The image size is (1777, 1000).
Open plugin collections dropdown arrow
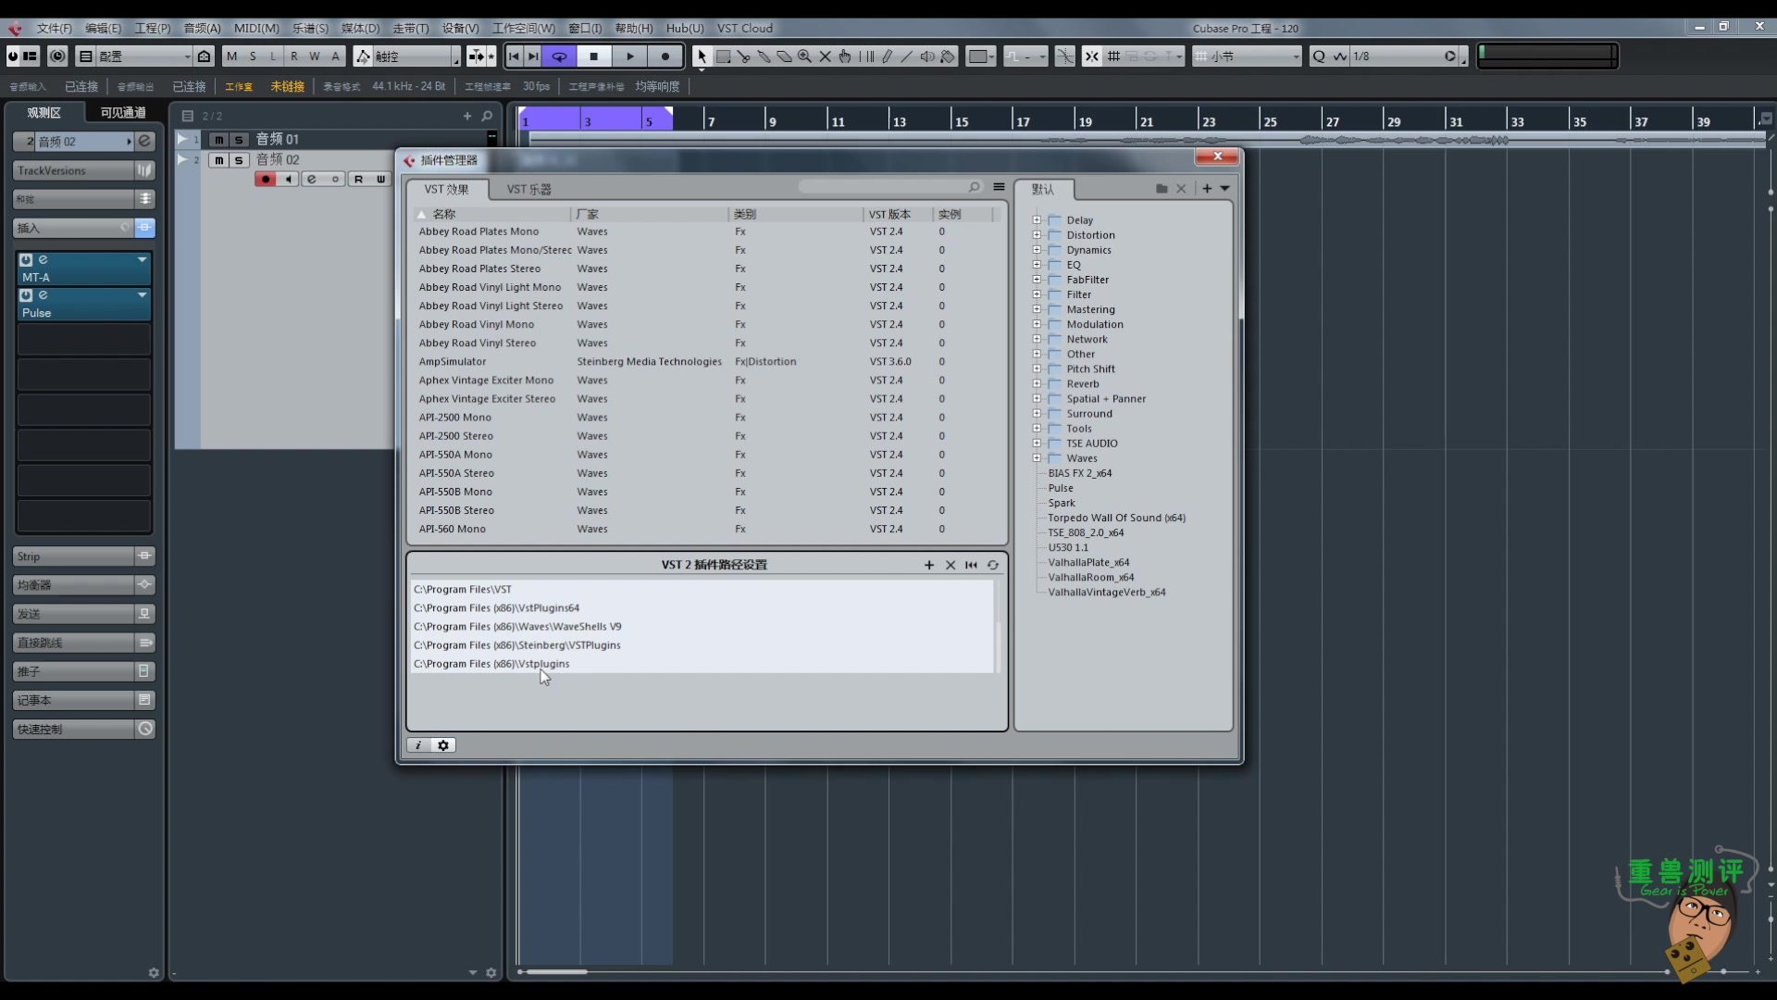[x=1225, y=189]
